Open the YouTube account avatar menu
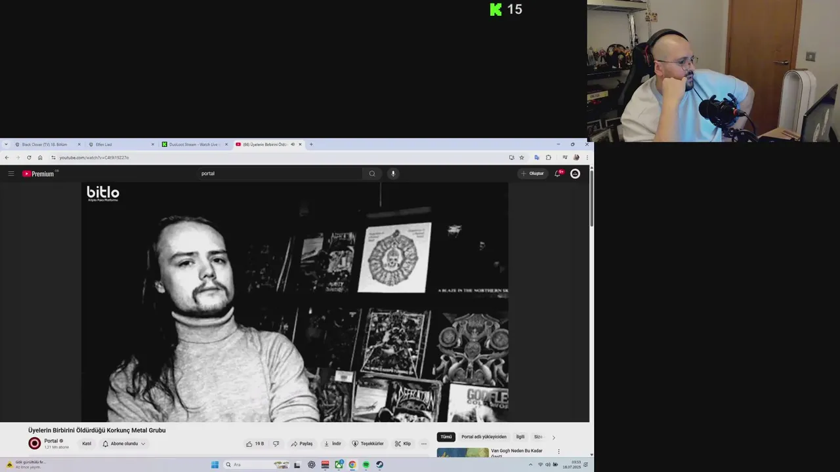The height and width of the screenshot is (472, 840). [575, 174]
